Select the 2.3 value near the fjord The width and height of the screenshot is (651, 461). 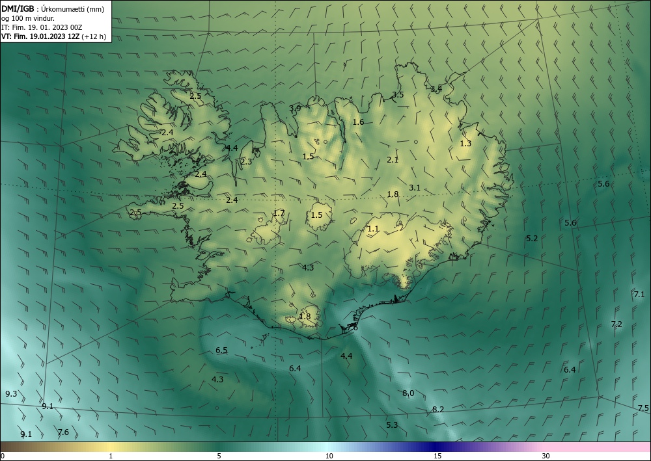pyautogui.click(x=246, y=162)
